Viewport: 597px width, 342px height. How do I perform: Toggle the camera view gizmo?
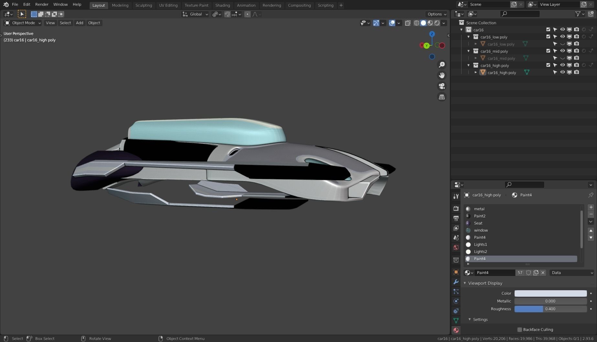pos(441,86)
